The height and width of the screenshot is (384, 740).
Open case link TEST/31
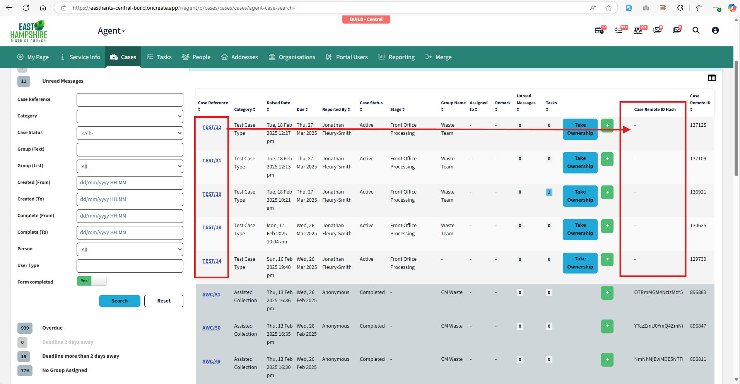coord(212,161)
